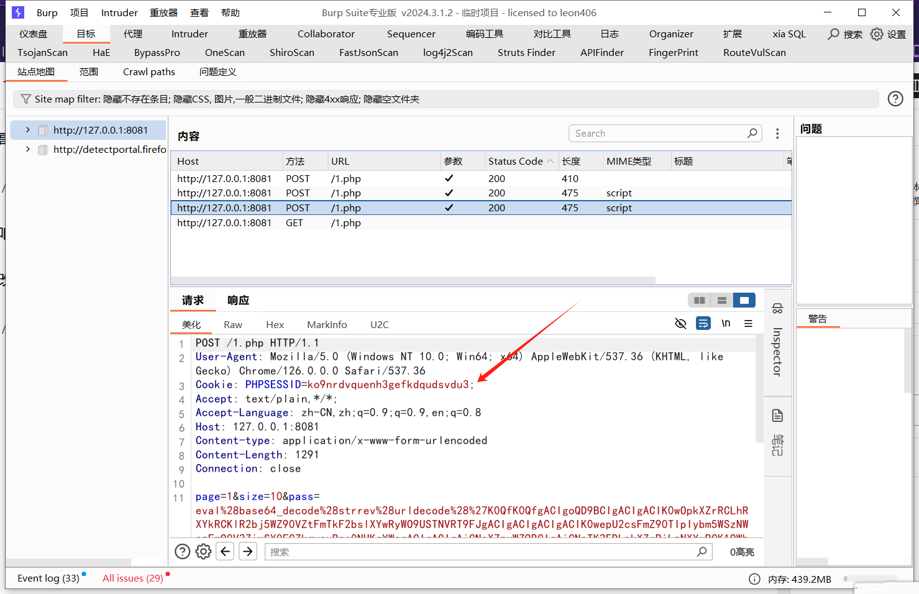Click the memory info icon in status bar
Image resolution: width=919 pixels, height=594 pixels.
pyautogui.click(x=754, y=579)
